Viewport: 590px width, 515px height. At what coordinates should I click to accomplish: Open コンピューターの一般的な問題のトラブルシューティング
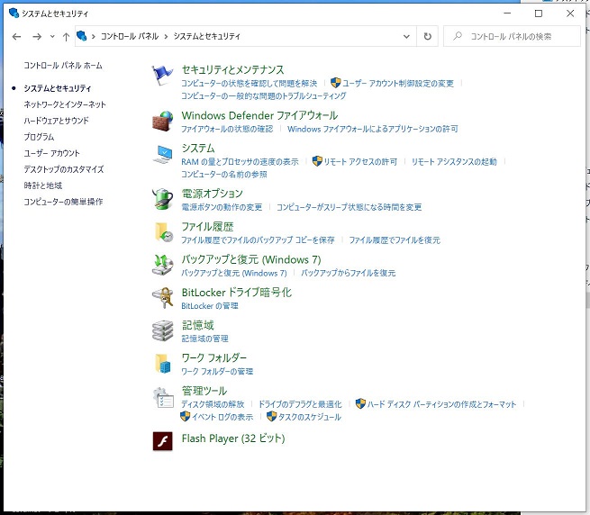pyautogui.click(x=263, y=96)
